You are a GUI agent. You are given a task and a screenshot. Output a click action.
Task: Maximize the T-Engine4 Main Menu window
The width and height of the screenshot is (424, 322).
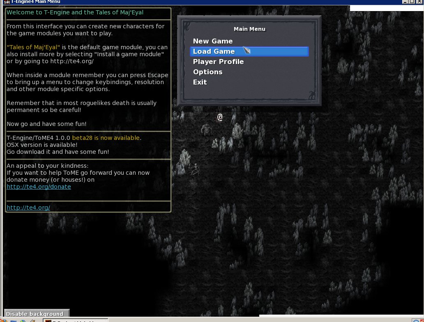click(412, 1)
